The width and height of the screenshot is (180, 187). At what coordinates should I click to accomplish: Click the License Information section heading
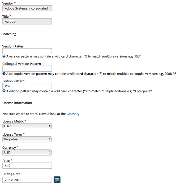tap(17, 103)
